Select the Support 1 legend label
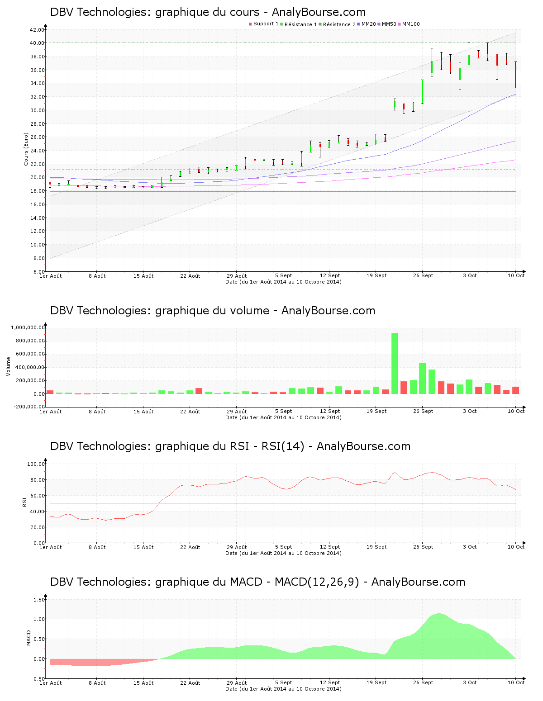543x701 pixels. tap(266, 24)
